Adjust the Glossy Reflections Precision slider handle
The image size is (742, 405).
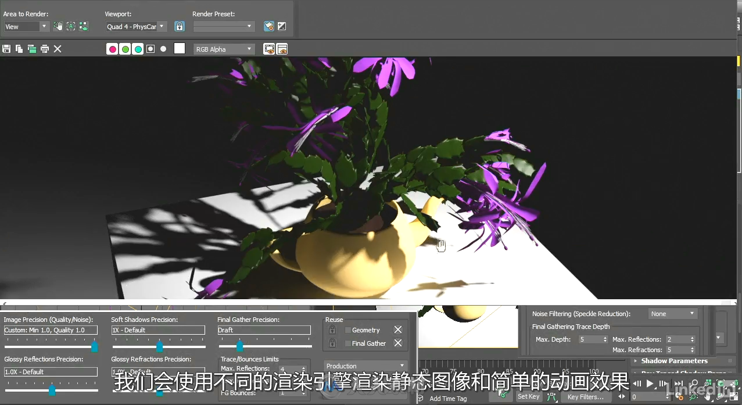click(52, 390)
